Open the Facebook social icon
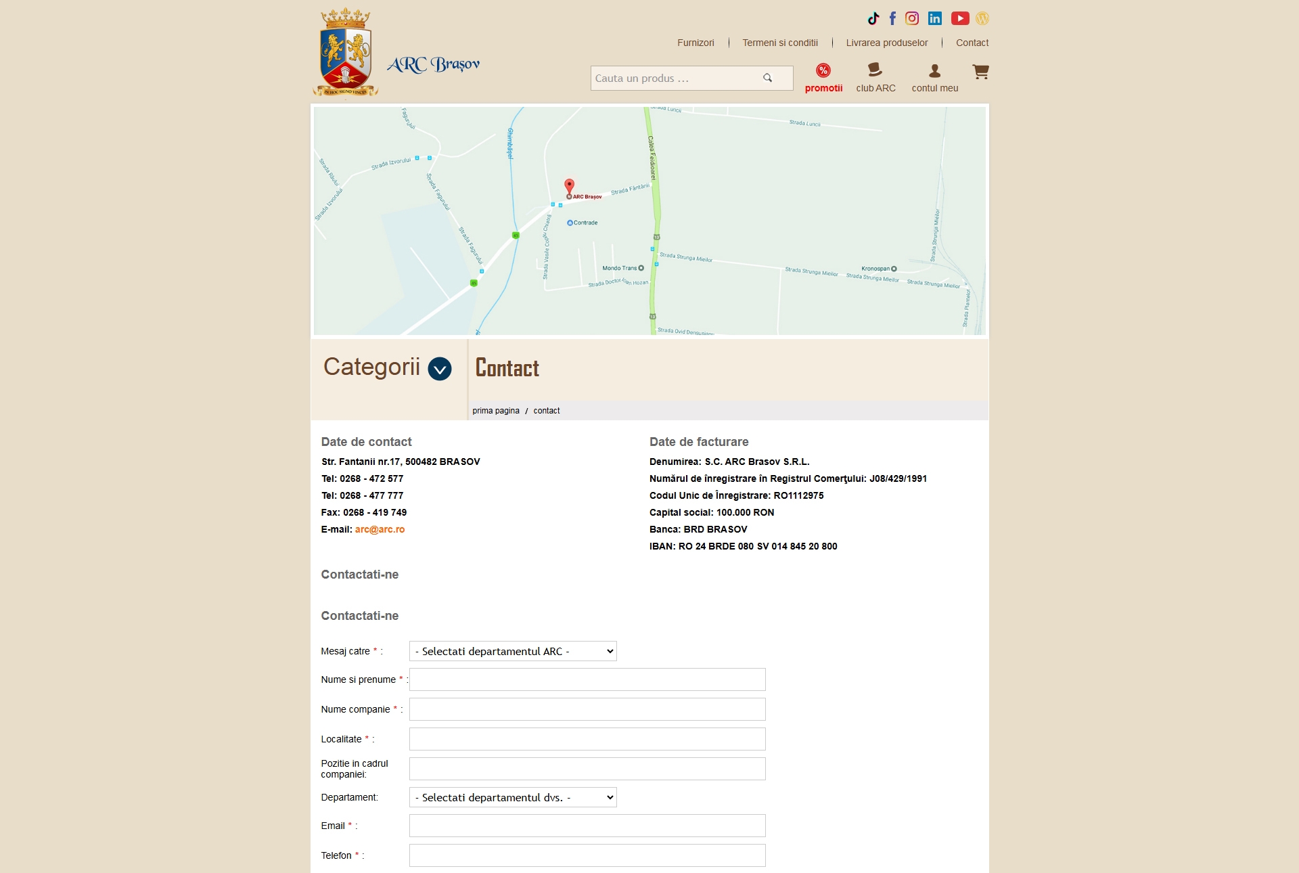The image size is (1299, 873). tap(892, 18)
